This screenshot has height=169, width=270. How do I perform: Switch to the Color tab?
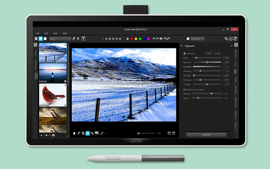[x=236, y=63]
